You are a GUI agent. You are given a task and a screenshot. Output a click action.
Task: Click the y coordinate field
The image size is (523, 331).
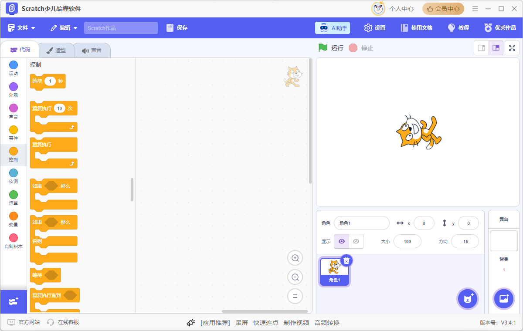click(x=469, y=223)
